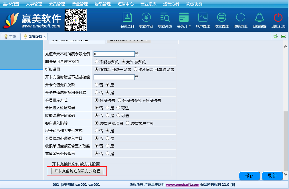Select 不能被预约 for non-member WeChat booking
This screenshot has height=189, width=289.
click(x=97, y=62)
